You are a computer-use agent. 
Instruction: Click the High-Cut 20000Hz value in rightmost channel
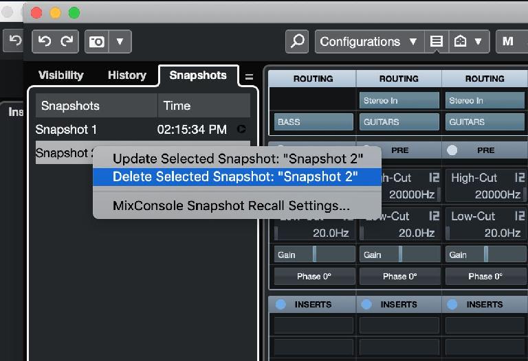(497, 194)
